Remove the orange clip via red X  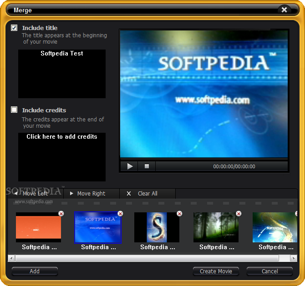point(61,214)
